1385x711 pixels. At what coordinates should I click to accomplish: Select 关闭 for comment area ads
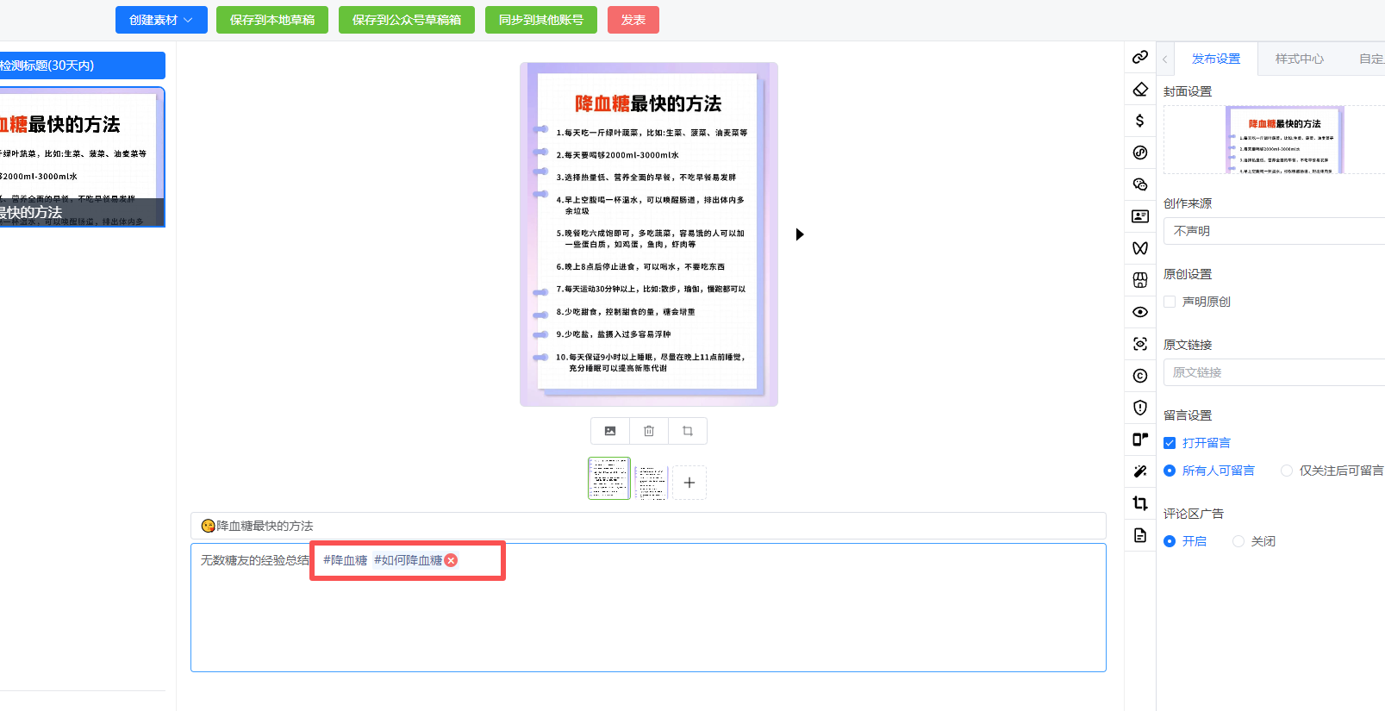1238,541
